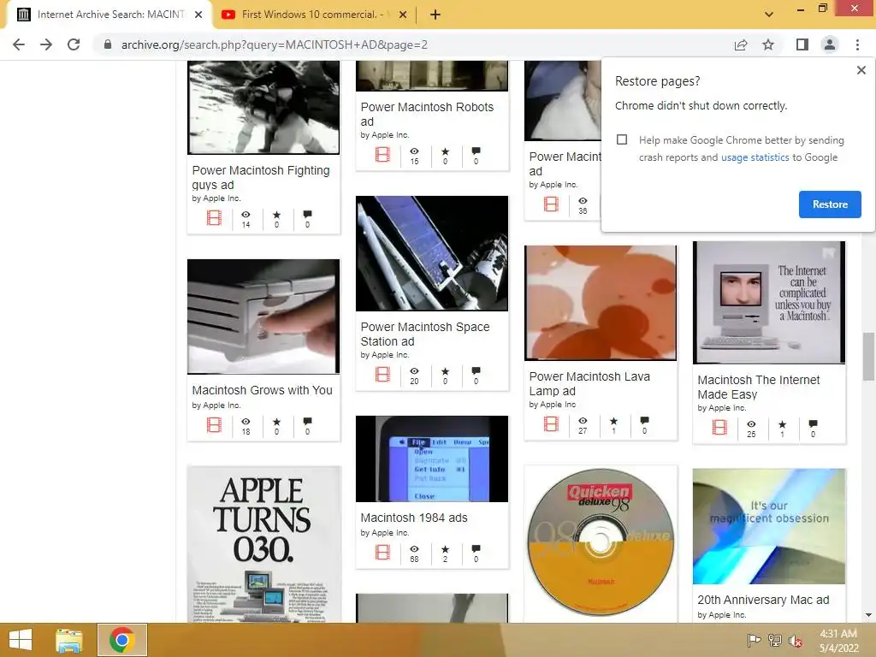Open Power Macintosh Fighting guys ad thumbnail
Viewport: 876px width, 657px height.
263,107
